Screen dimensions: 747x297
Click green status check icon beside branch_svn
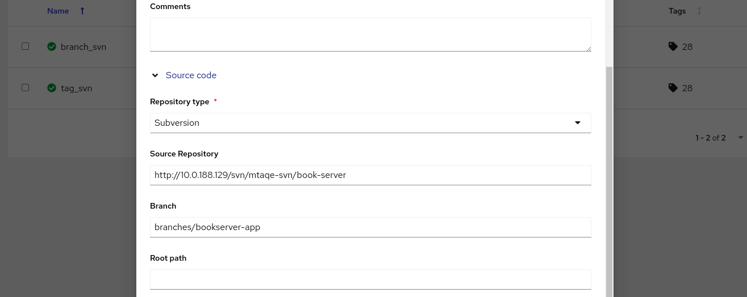tap(52, 46)
